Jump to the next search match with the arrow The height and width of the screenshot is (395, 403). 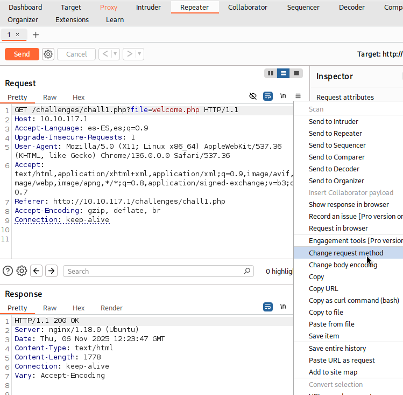[x=52, y=271]
